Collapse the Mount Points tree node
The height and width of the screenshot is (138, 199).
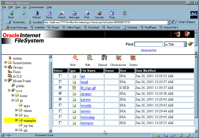(5, 80)
